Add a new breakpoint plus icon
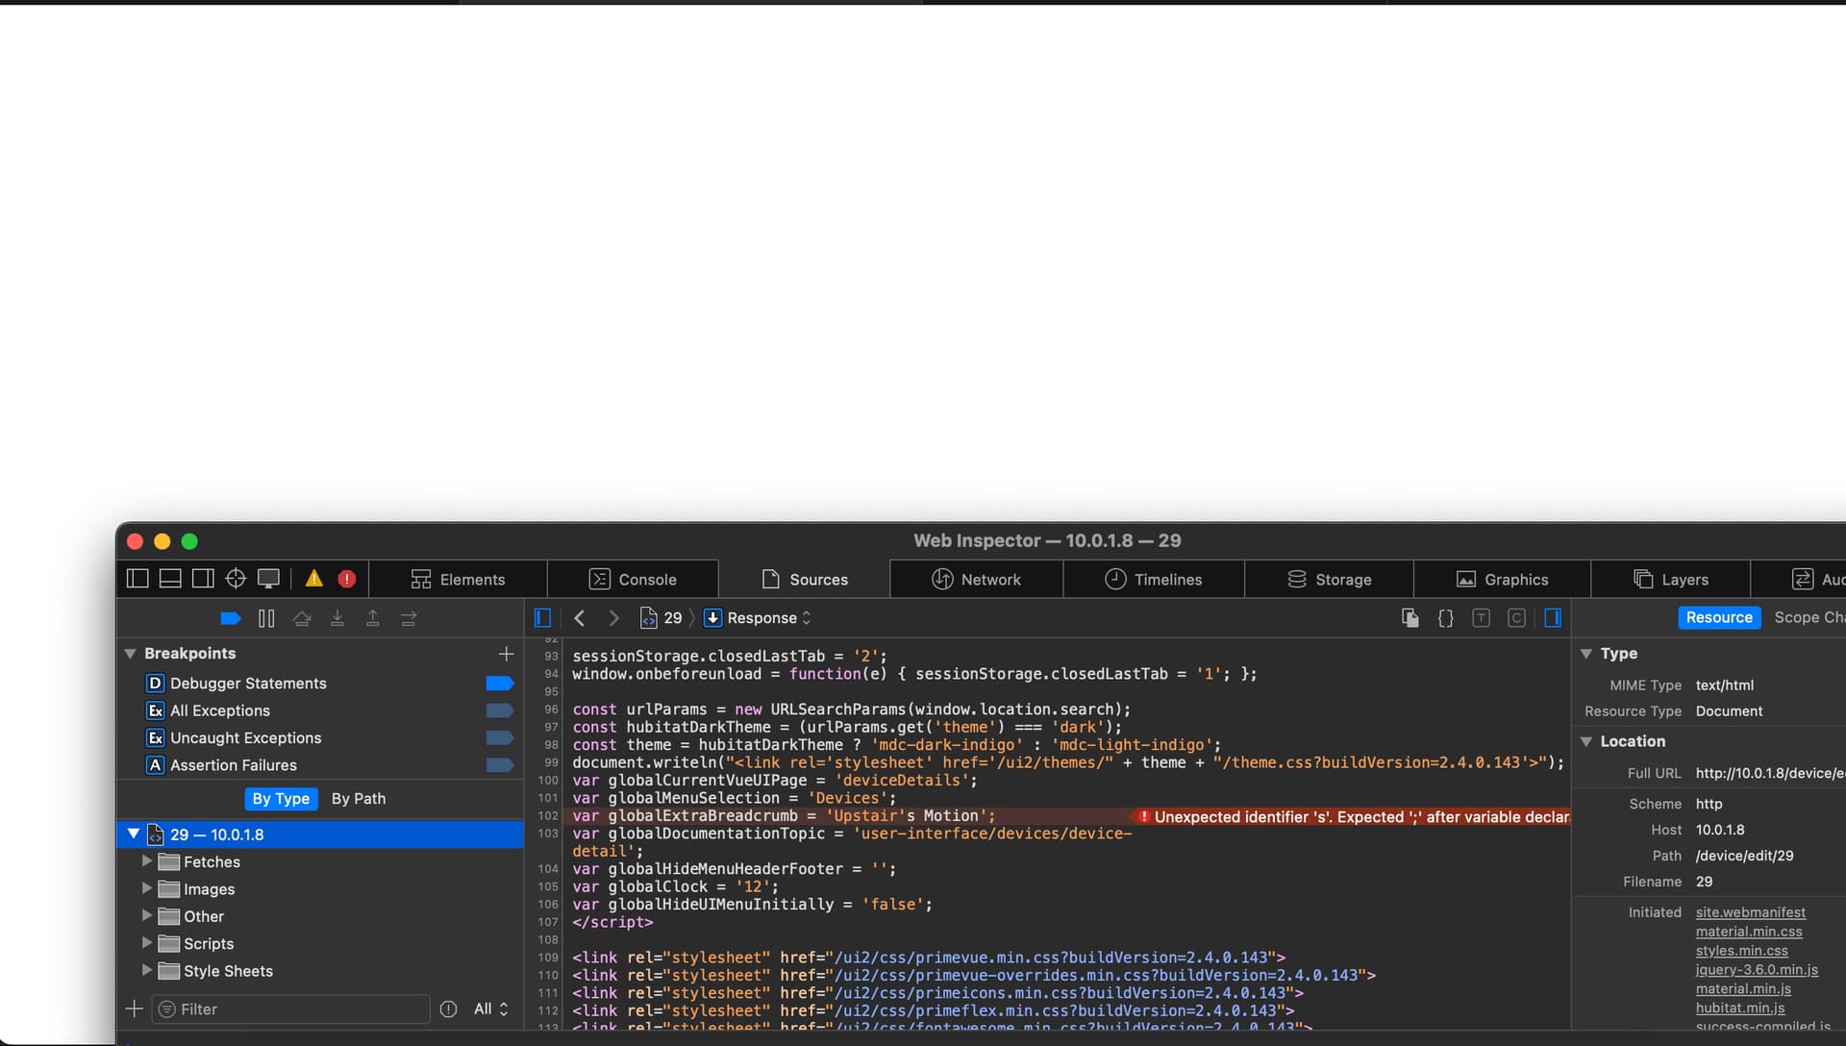Viewport: 1846px width, 1046px height. click(507, 654)
